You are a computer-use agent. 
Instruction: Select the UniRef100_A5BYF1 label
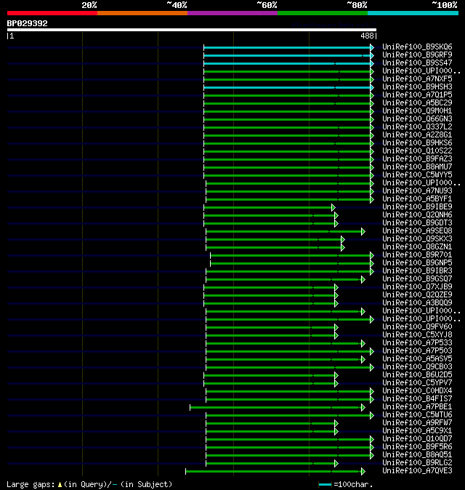point(417,198)
